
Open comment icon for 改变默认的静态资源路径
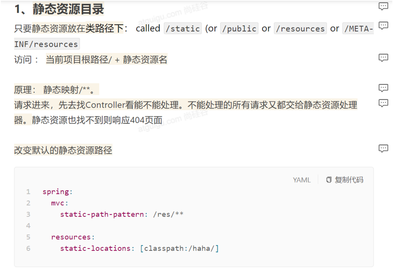click(383, 148)
